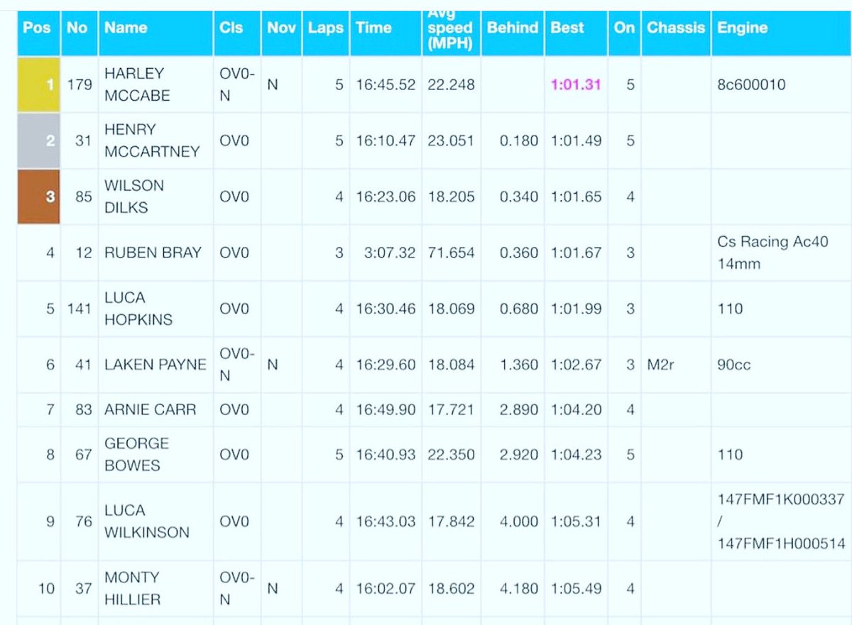The image size is (852, 625).
Task: Click engine Cs Racing Ac40 14mm
Action: pyautogui.click(x=772, y=253)
